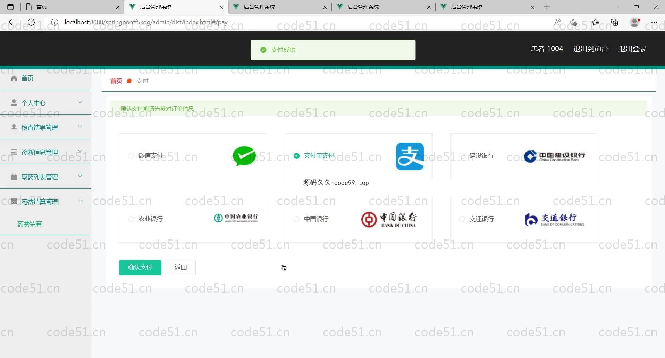Click the 支付成功 toast message
The image size is (665, 358).
[x=333, y=50]
